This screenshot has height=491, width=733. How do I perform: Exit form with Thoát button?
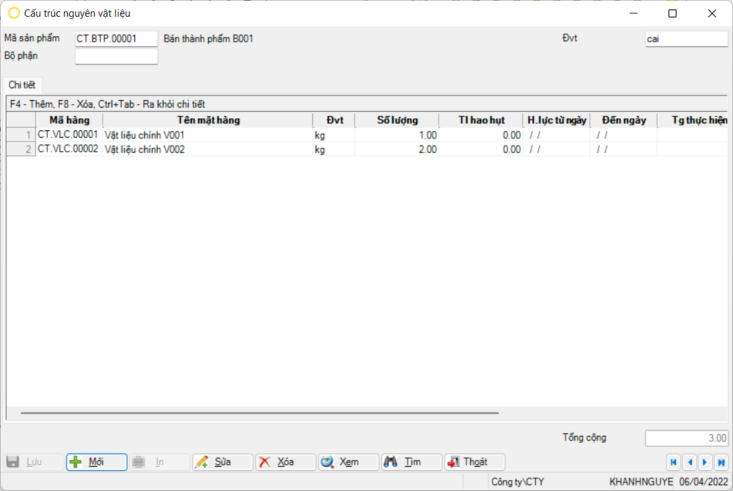[x=474, y=462]
